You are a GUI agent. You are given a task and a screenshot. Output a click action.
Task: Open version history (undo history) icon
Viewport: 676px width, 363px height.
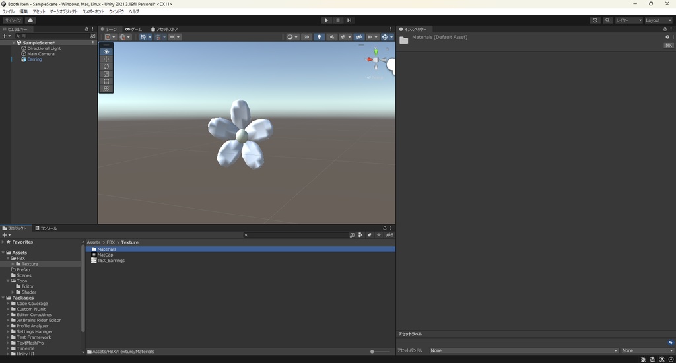[595, 20]
